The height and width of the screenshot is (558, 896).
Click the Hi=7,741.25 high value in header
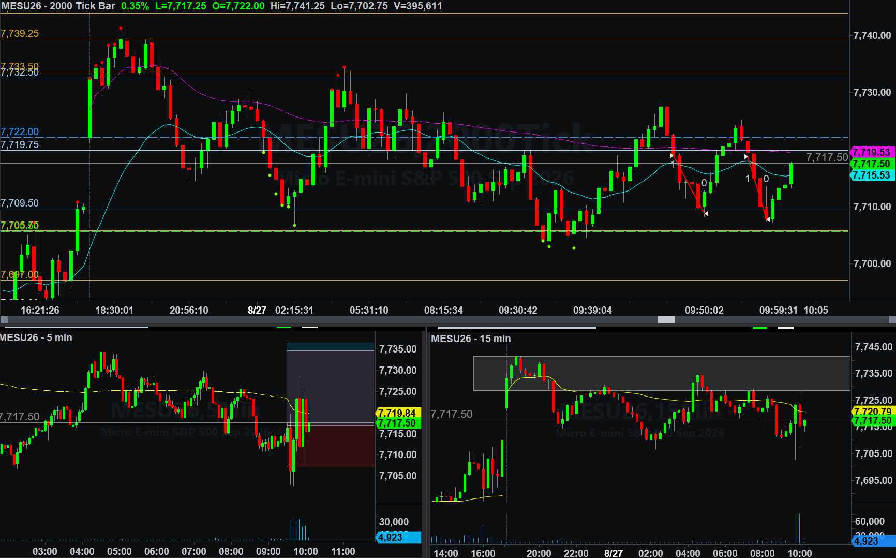[x=297, y=6]
